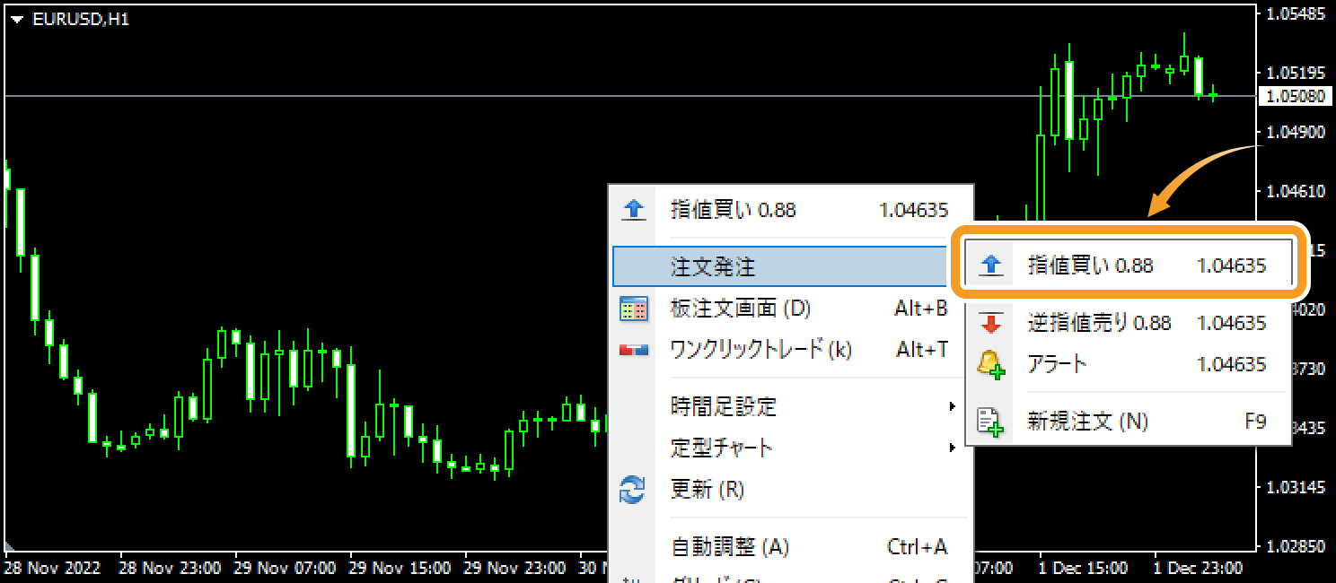
Task: Expand the 時間足設定 submenu arrow
Action: tap(953, 406)
